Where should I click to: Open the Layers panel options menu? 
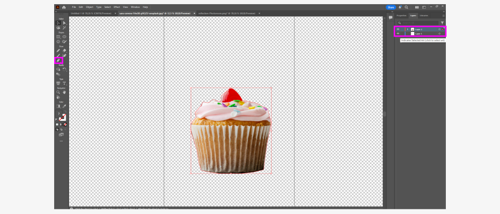click(443, 16)
